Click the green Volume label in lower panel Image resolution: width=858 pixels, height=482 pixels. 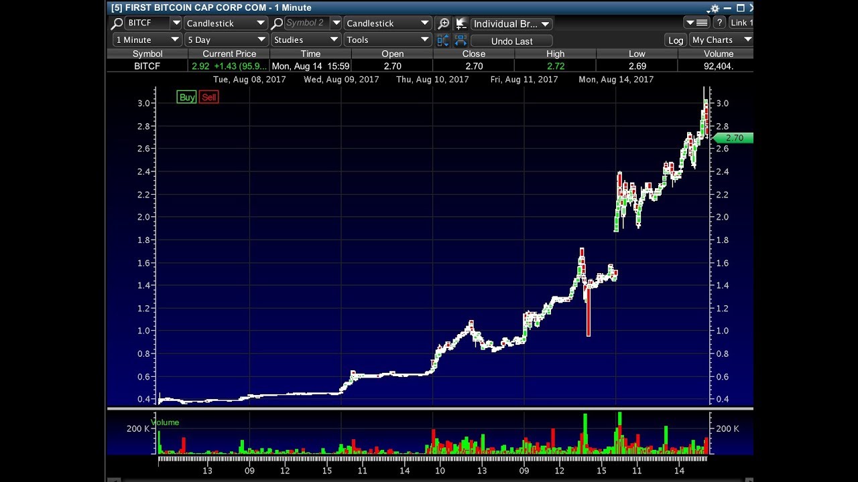coord(165,422)
